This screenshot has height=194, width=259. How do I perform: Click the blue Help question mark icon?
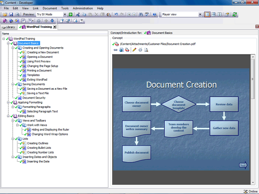155,15
